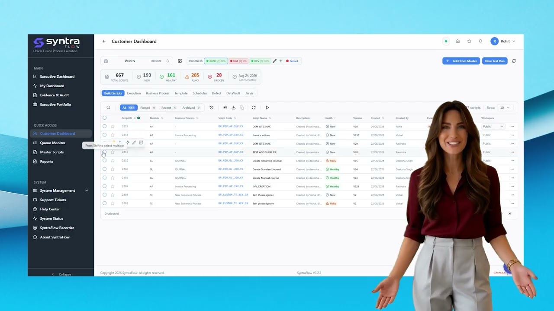Viewport: 554px width, 311px height.
Task: Click the favorites star in the top bar
Action: pos(469,41)
